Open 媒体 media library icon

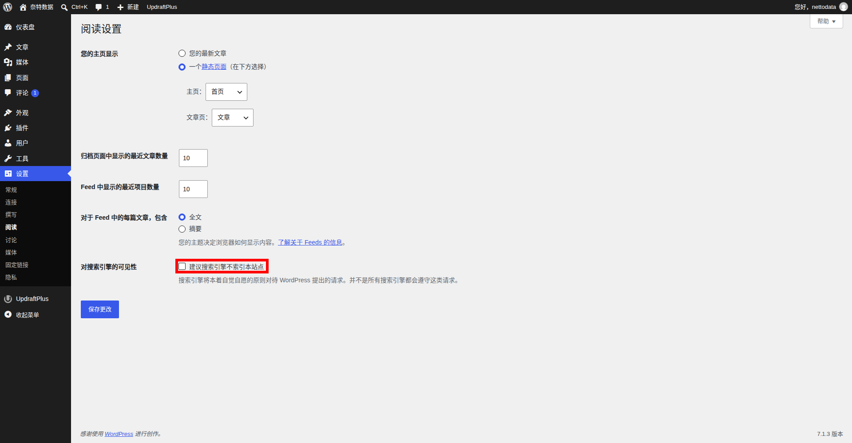click(x=8, y=62)
